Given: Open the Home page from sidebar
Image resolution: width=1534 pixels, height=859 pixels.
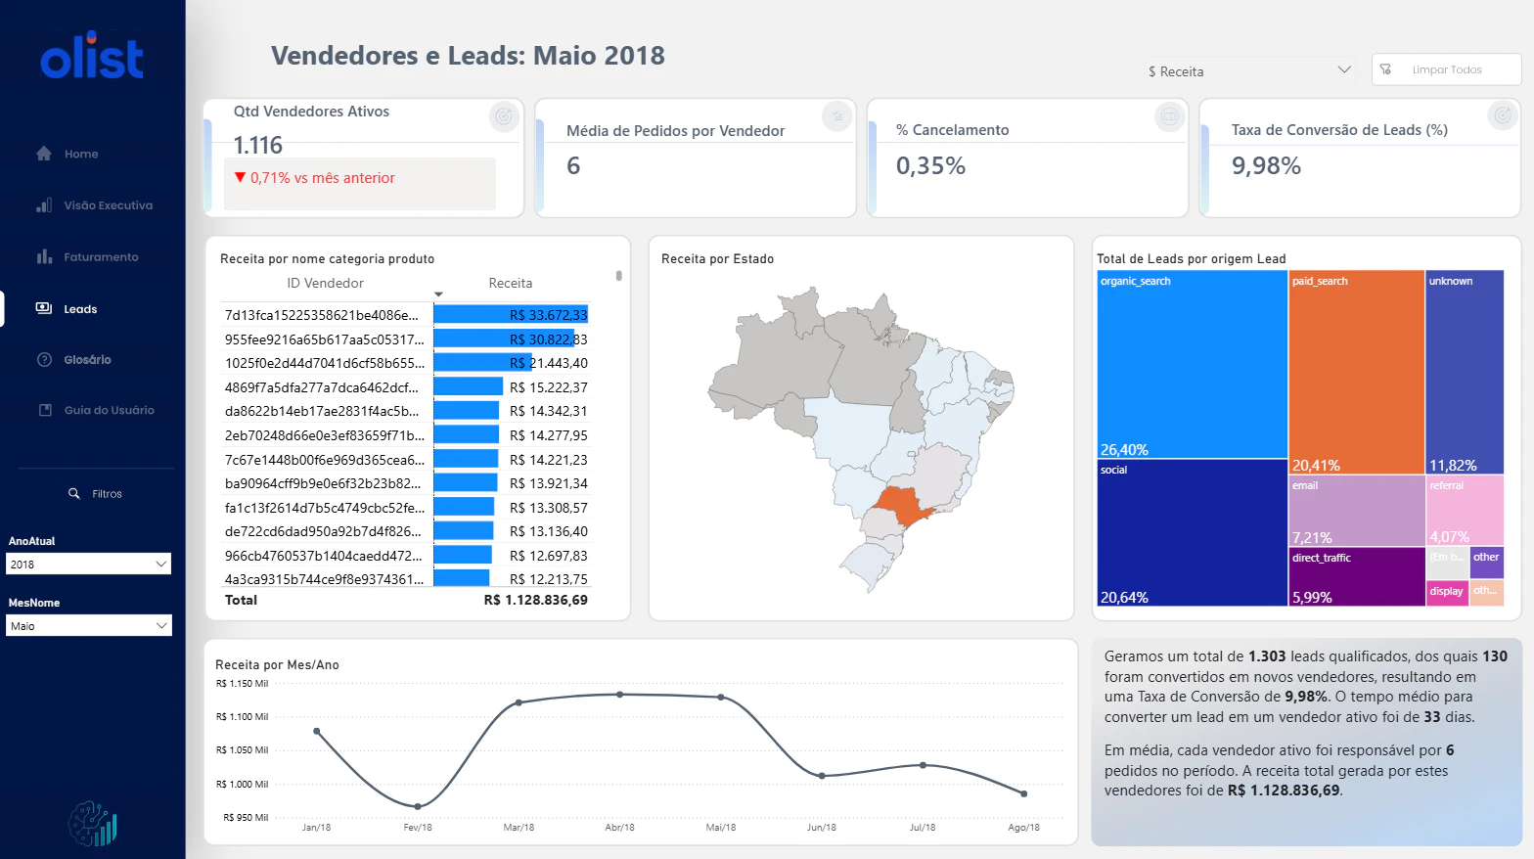Looking at the screenshot, I should click(x=81, y=154).
